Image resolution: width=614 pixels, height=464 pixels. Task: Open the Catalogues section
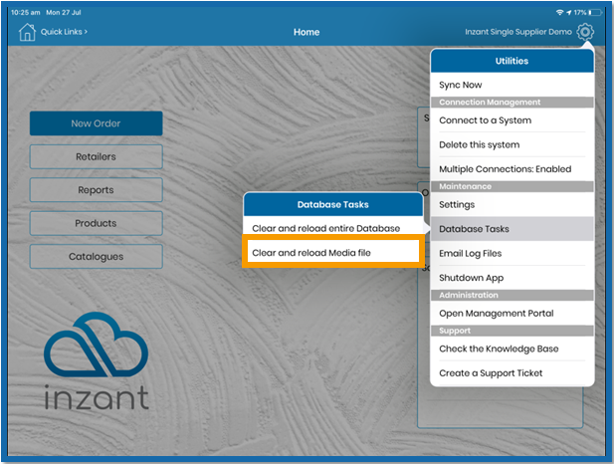[x=96, y=257]
